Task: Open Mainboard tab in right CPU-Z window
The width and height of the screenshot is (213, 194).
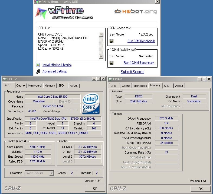Action: coord(140,86)
